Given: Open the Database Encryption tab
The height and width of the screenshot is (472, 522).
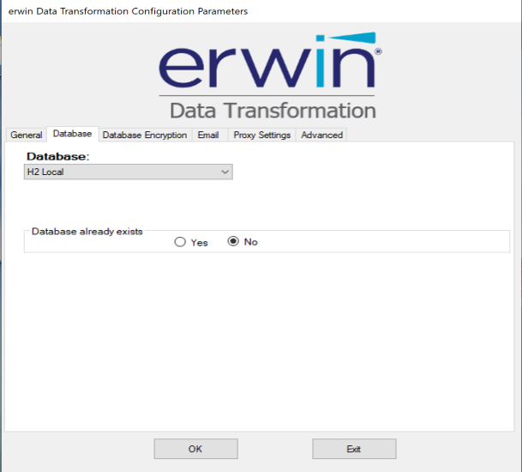Looking at the screenshot, I should point(145,135).
